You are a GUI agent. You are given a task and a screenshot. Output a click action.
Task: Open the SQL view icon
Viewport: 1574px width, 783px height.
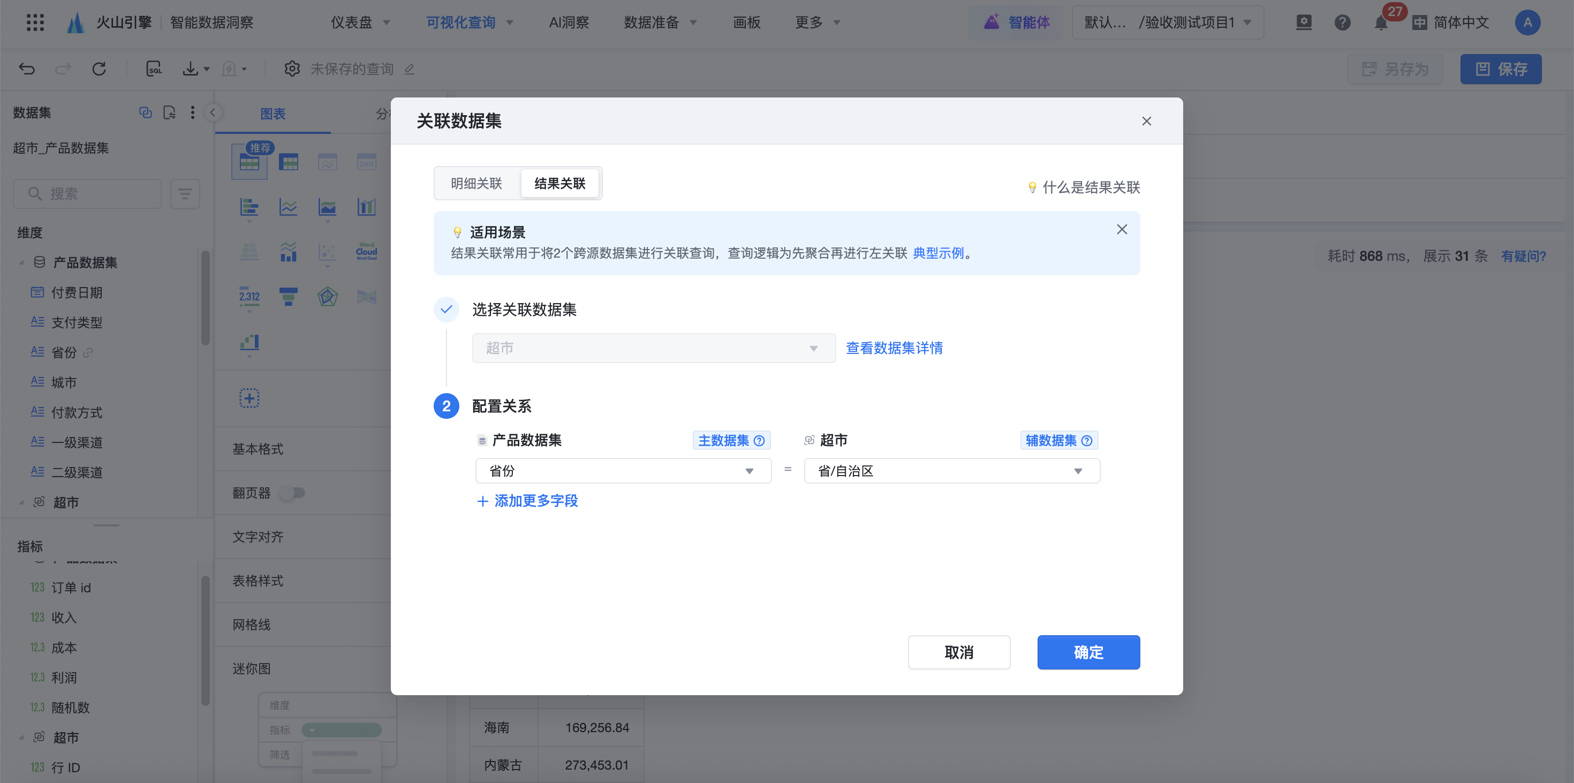(x=154, y=69)
